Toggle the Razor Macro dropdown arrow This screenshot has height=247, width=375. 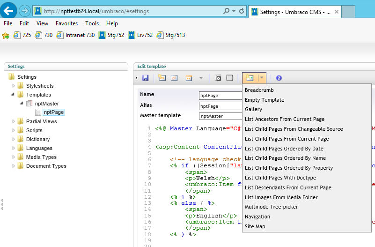point(262,77)
